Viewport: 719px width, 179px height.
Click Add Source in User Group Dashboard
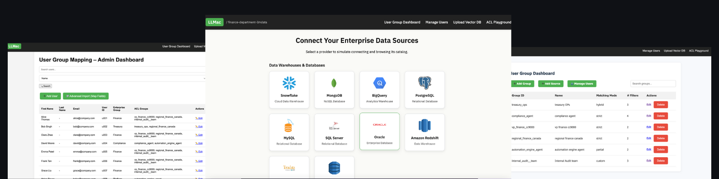click(x=551, y=84)
